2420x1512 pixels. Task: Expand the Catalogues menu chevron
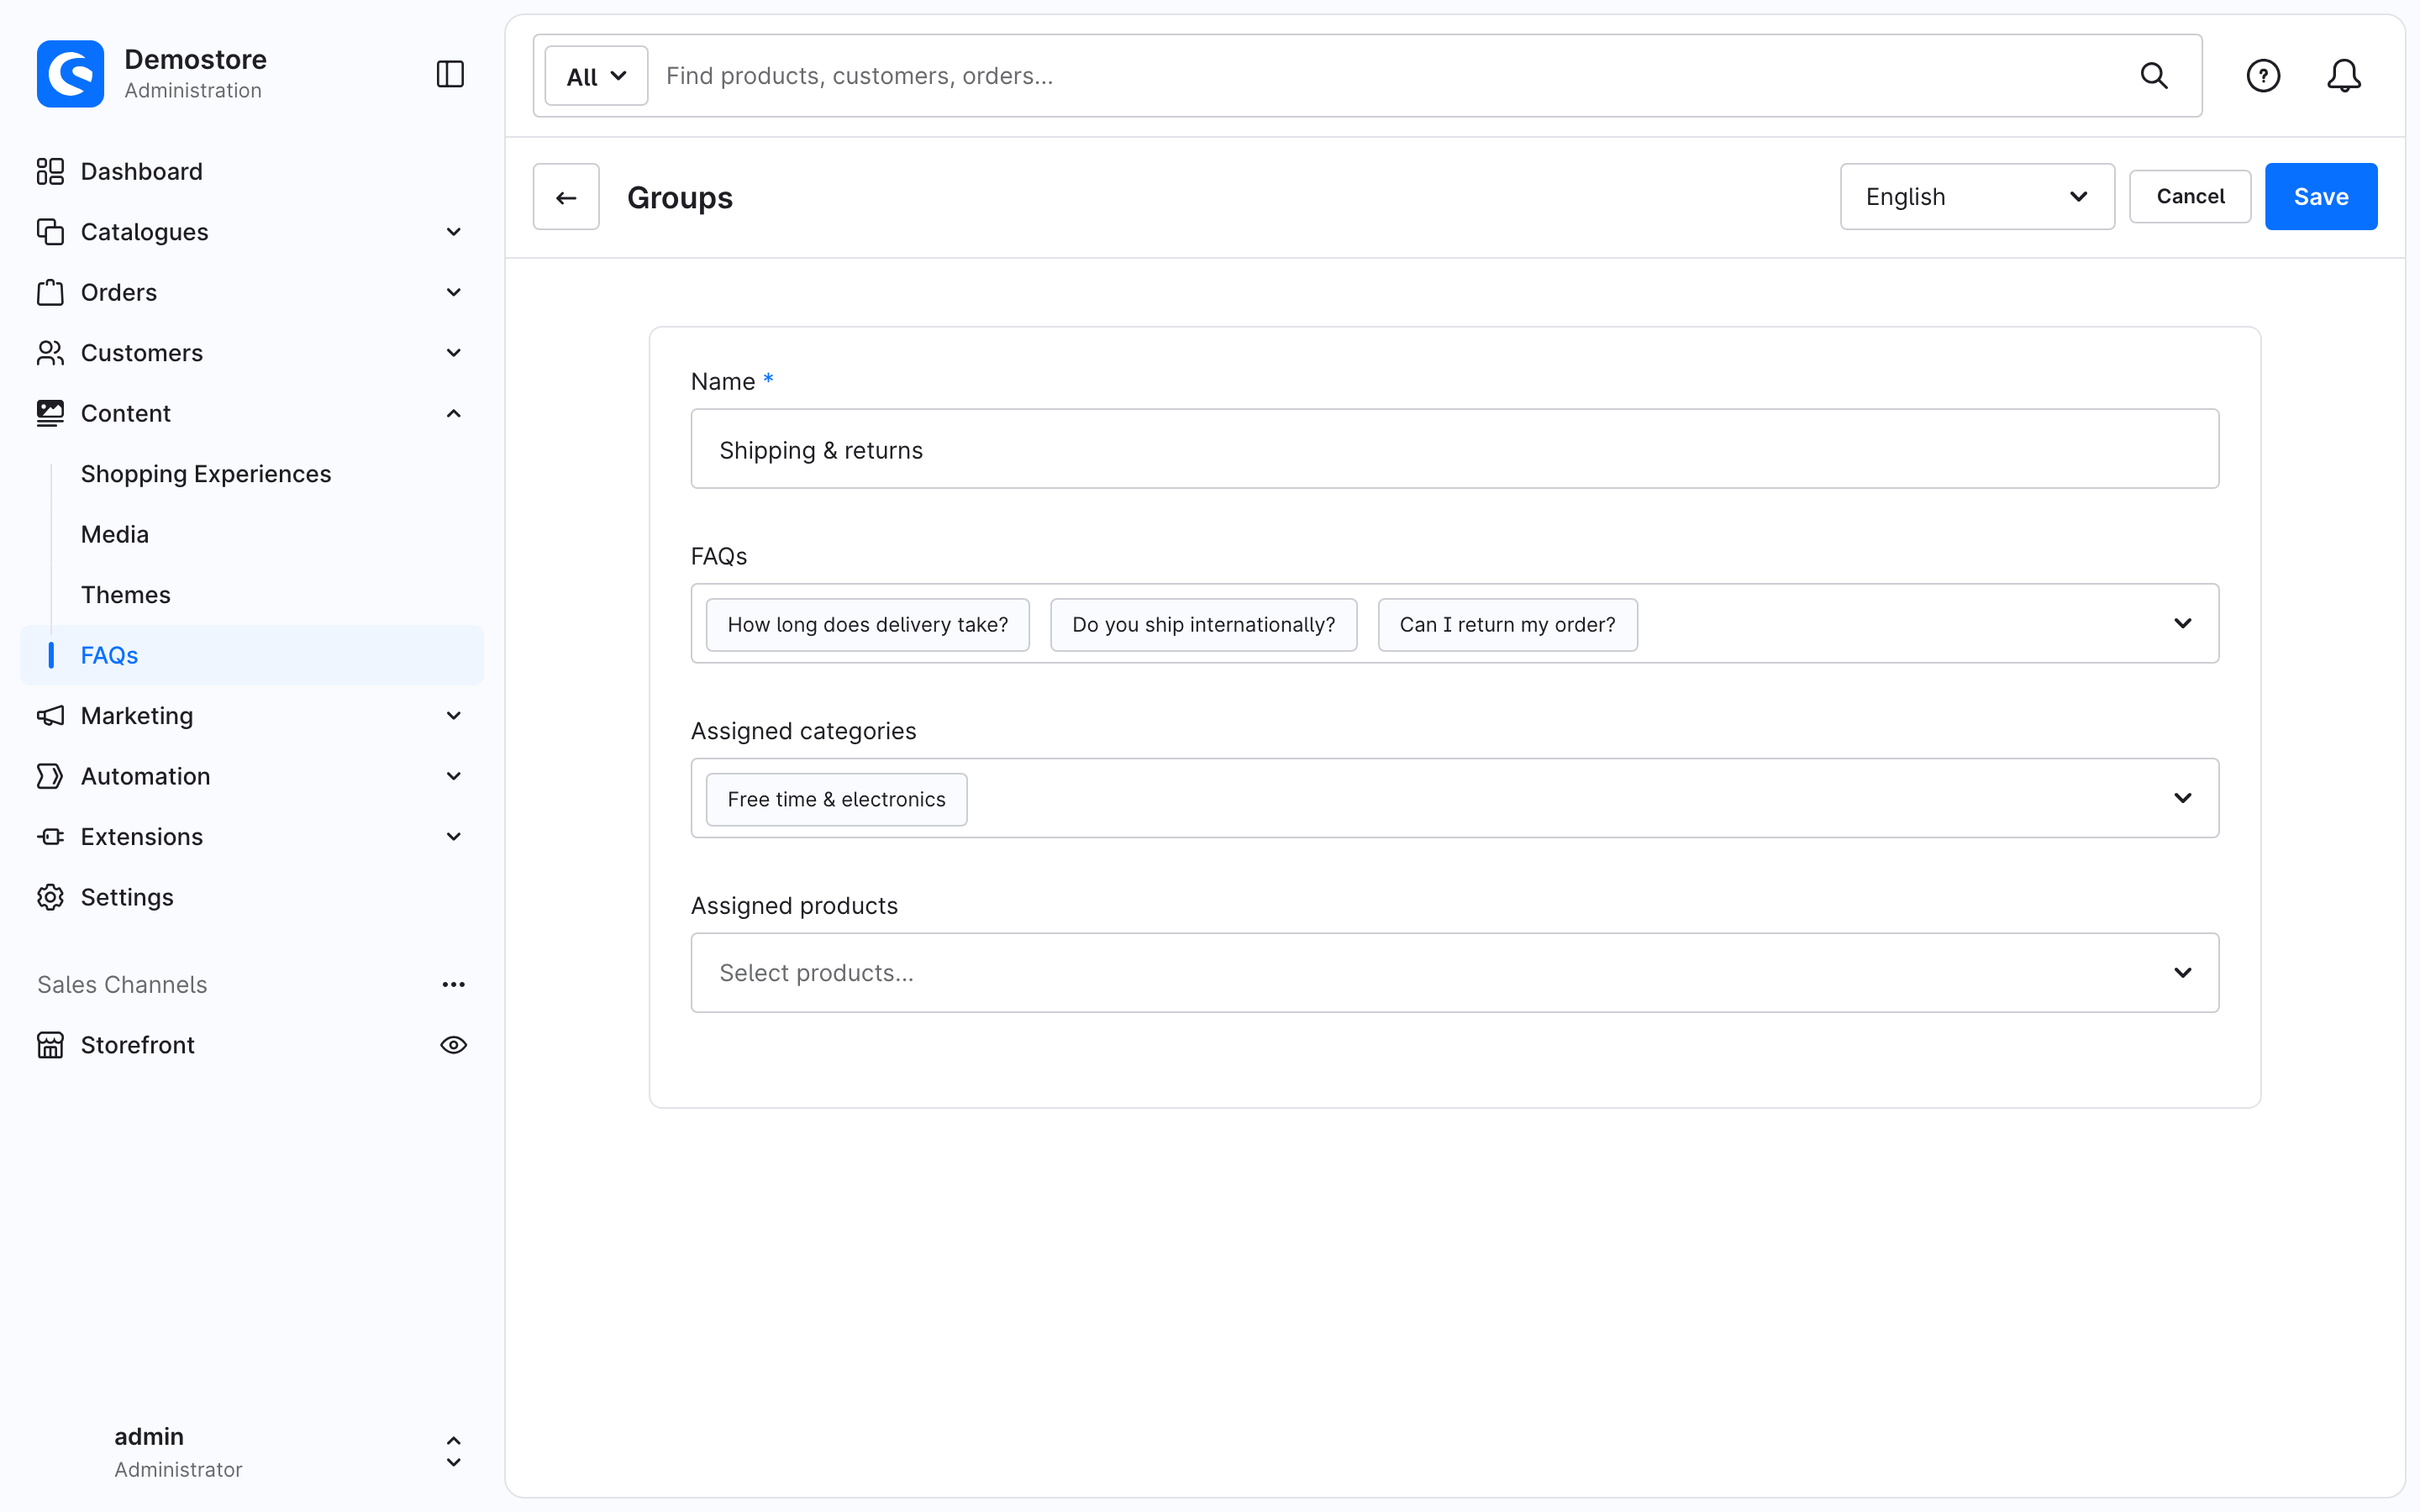click(x=453, y=232)
